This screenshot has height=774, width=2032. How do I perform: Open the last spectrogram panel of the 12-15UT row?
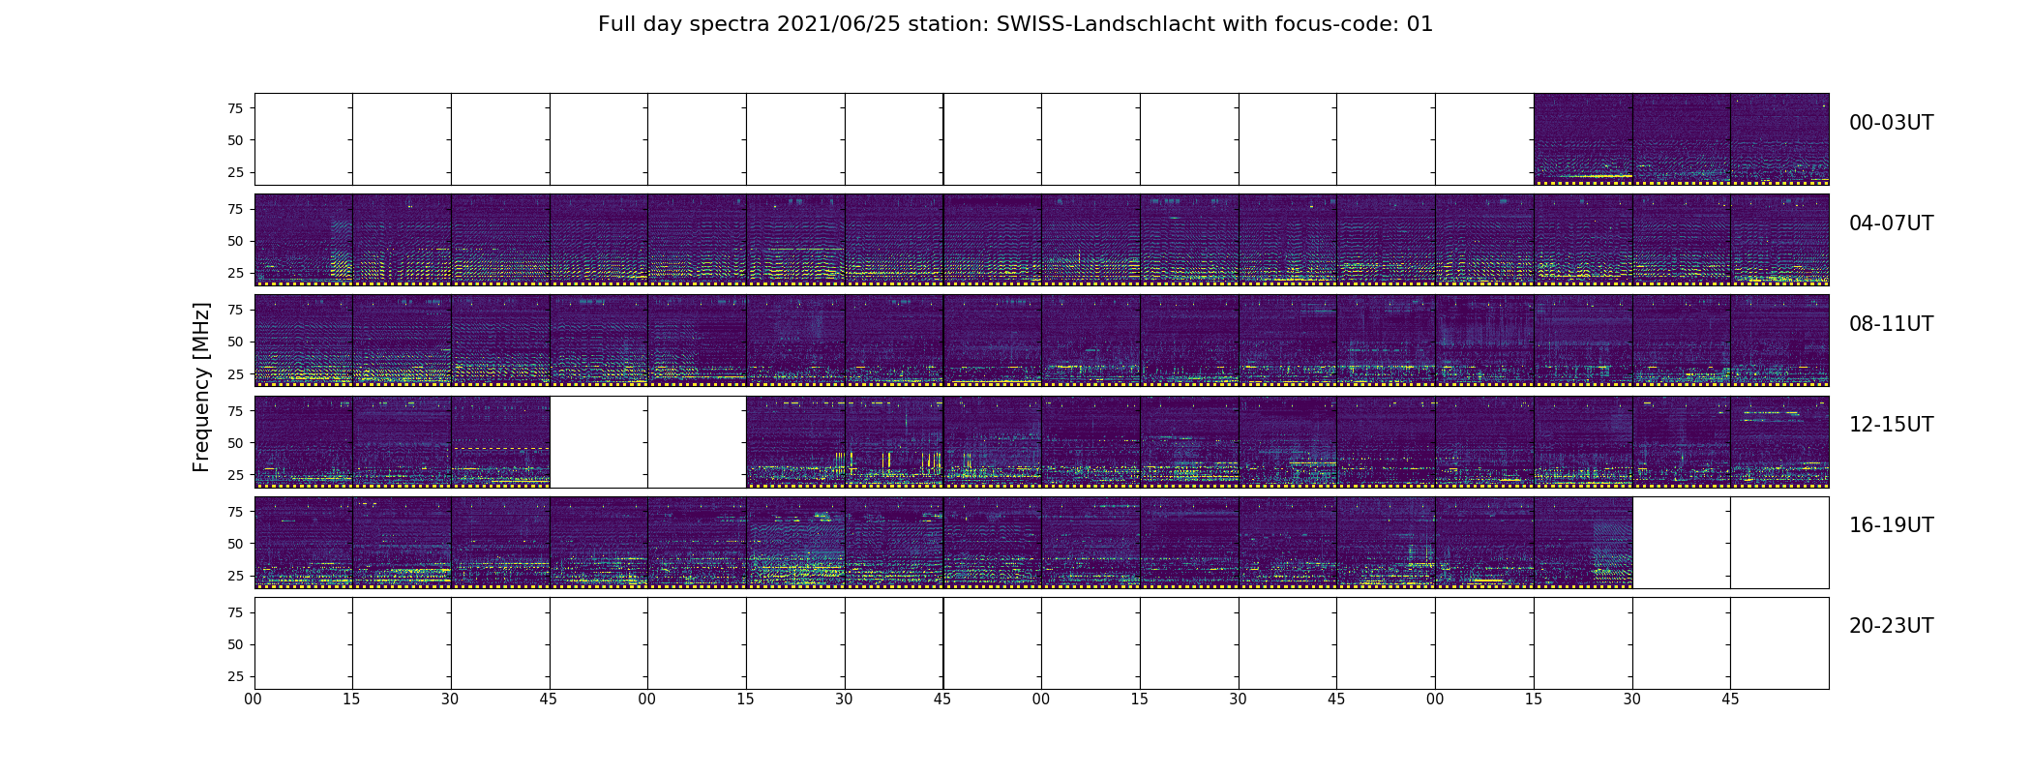1779,442
